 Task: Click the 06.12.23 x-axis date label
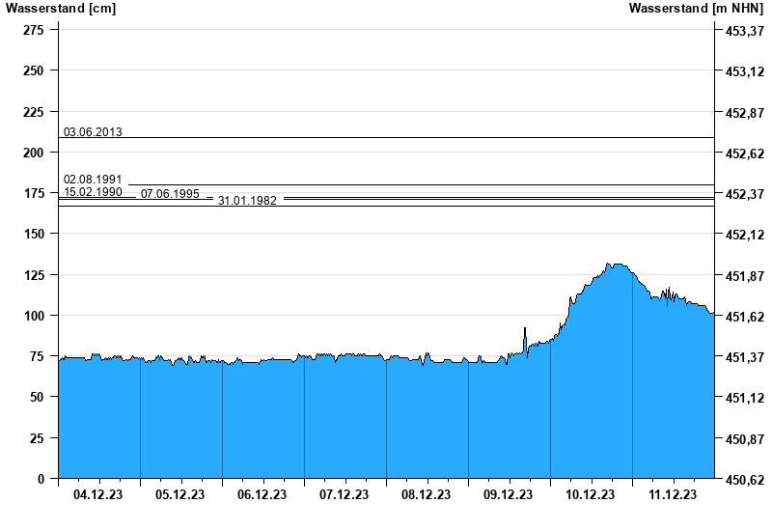262,495
